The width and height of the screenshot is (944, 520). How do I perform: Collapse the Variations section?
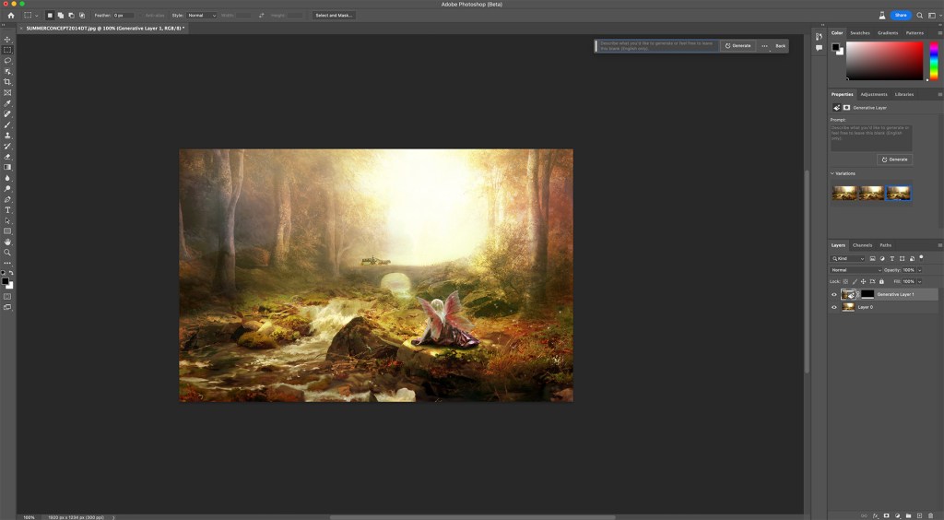click(832, 173)
